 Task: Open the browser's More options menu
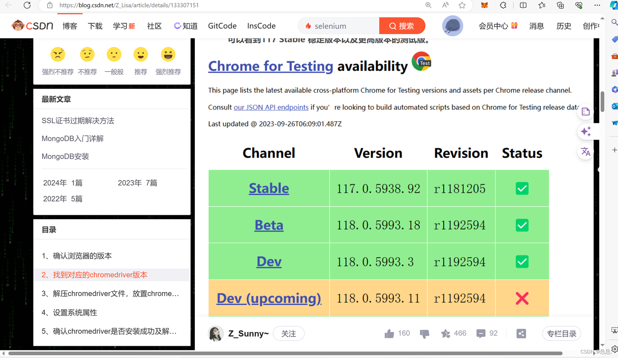coord(597,5)
